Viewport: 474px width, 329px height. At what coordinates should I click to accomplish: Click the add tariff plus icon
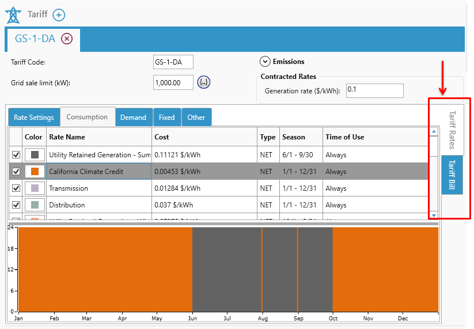(59, 15)
